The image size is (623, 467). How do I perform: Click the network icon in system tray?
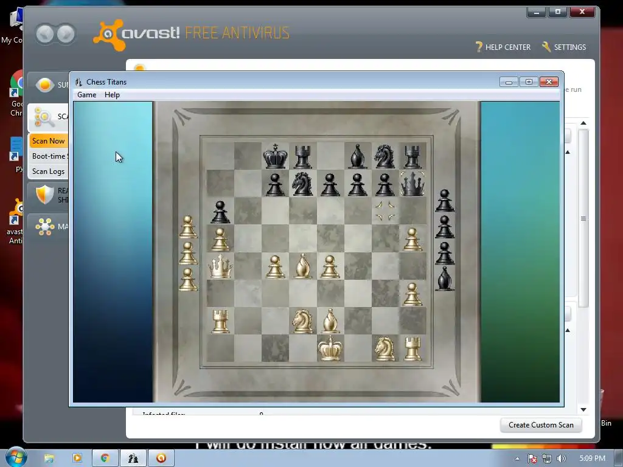click(x=547, y=458)
